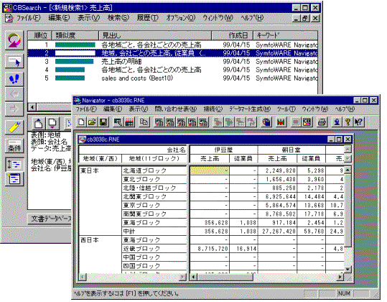This screenshot has width=387, height=302.
Task: Toggle the starred list window view button in CBSearch
Action: click(14, 179)
